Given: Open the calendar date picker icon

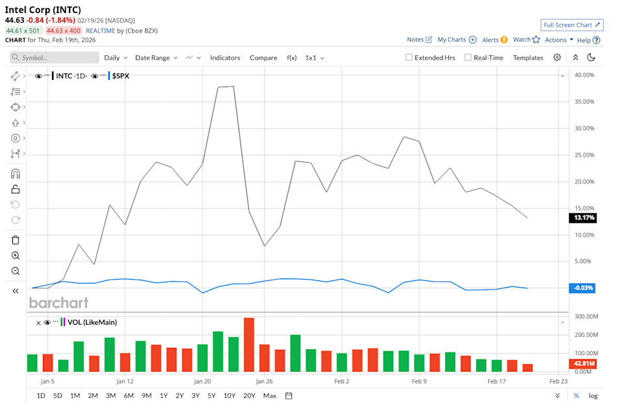Looking at the screenshot, I should 289,395.
